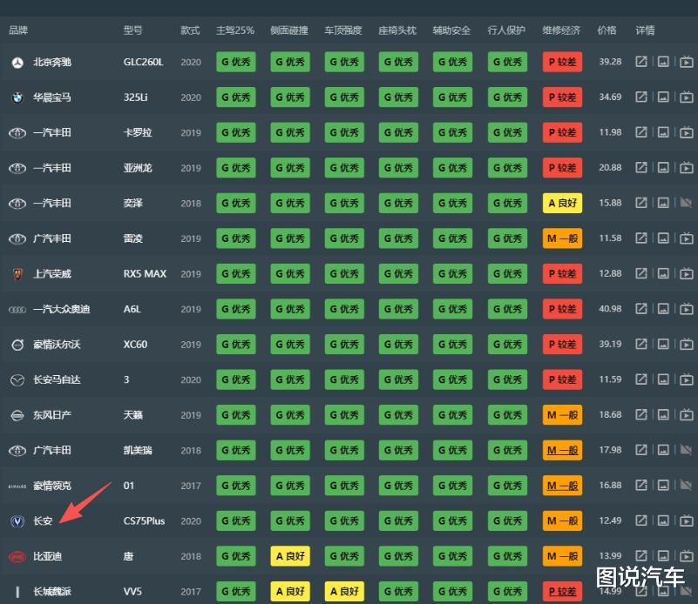Screen dimensions: 698x604
Task: Click the brand name 长城魏派
Action: [x=52, y=592]
